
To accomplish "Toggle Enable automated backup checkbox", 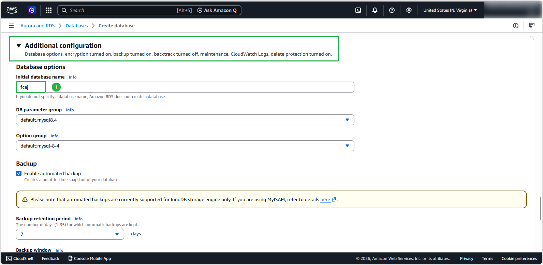I will tap(19, 173).
